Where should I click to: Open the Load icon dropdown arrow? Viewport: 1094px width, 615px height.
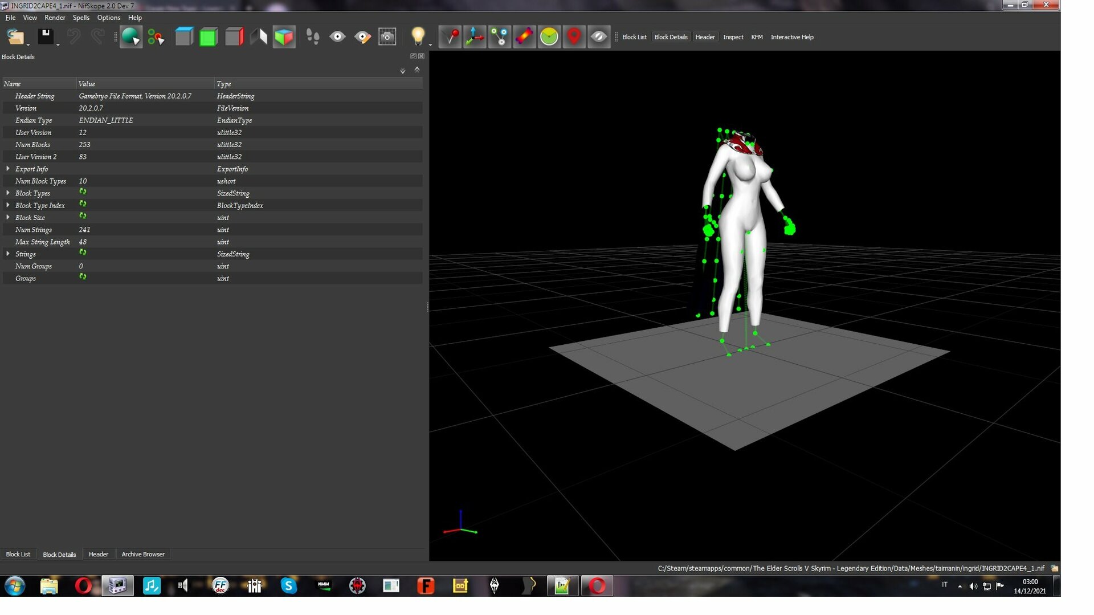pyautogui.click(x=28, y=44)
